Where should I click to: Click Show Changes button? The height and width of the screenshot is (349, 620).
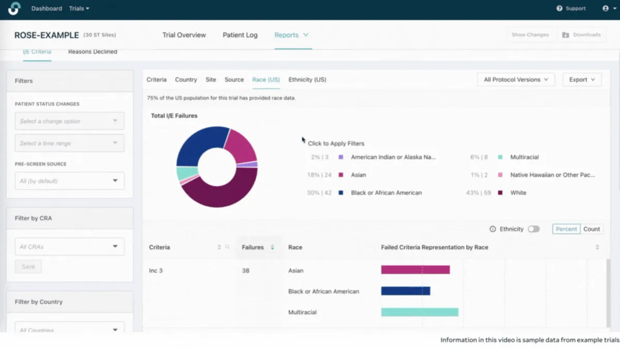[x=530, y=35]
